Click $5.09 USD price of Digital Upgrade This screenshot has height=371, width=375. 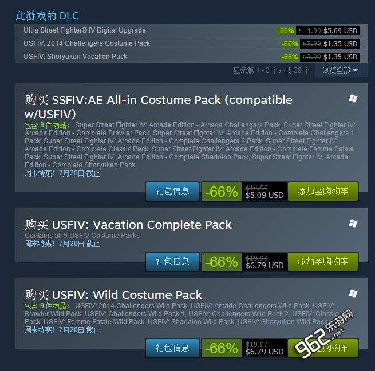pos(340,31)
